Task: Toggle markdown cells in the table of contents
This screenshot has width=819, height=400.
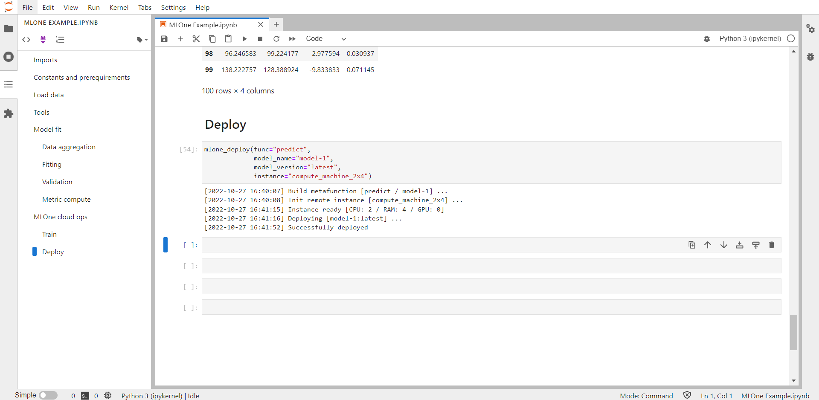Action: [43, 39]
